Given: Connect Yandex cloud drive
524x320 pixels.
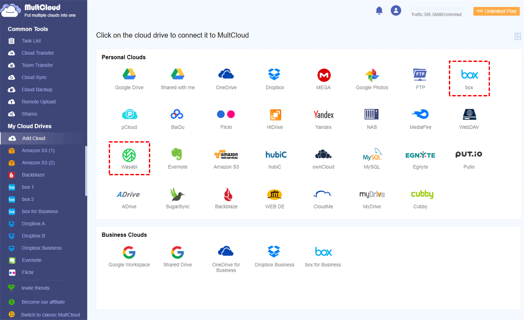Looking at the screenshot, I should tap(324, 119).
